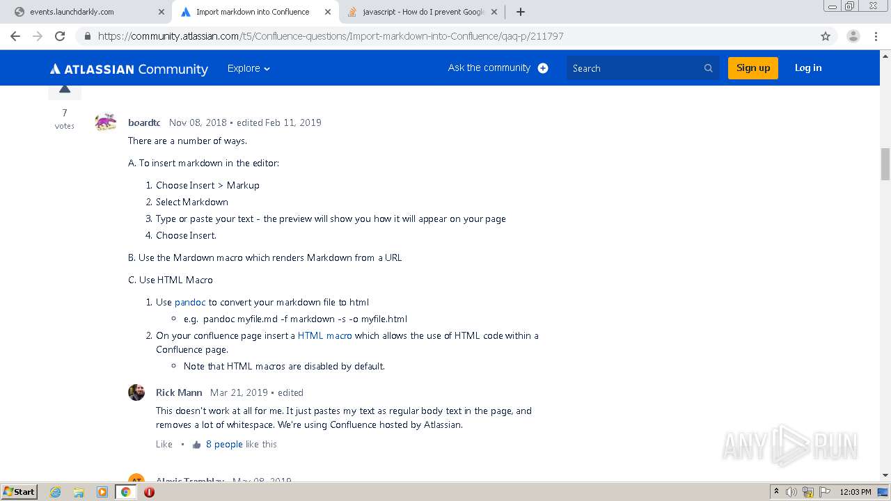Image resolution: width=891 pixels, height=501 pixels.
Task: Open the HTML macro hyperlink
Action: 325,335
